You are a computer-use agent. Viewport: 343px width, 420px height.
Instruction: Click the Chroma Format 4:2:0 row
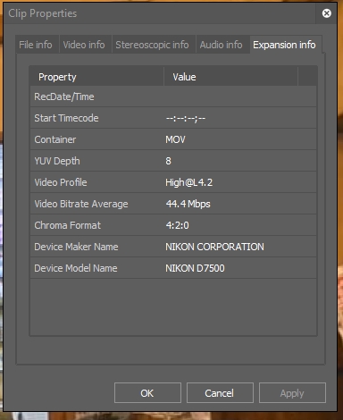coord(173,225)
